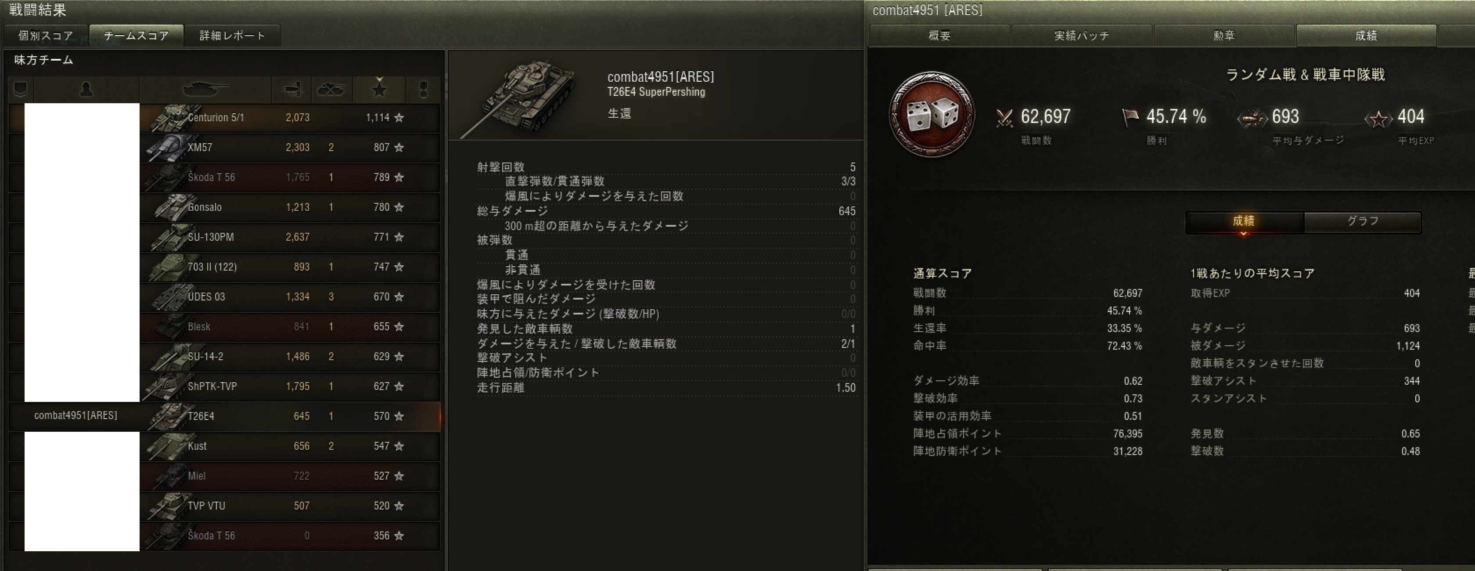Toggle to 成績 stats view
This screenshot has height=571, width=1475.
pyautogui.click(x=1244, y=222)
